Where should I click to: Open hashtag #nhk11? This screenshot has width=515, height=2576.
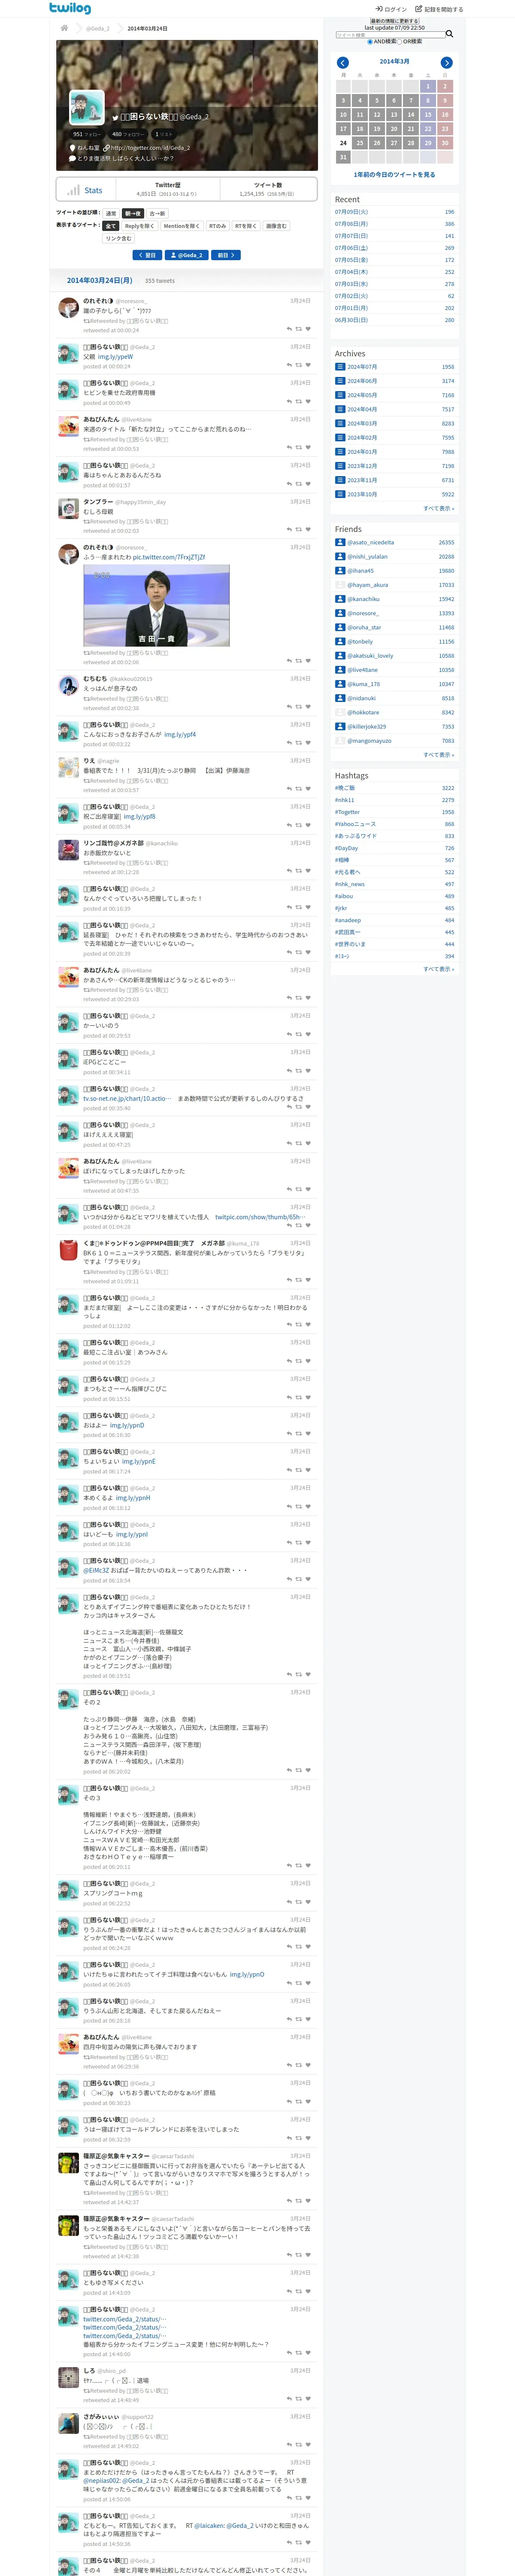(344, 800)
